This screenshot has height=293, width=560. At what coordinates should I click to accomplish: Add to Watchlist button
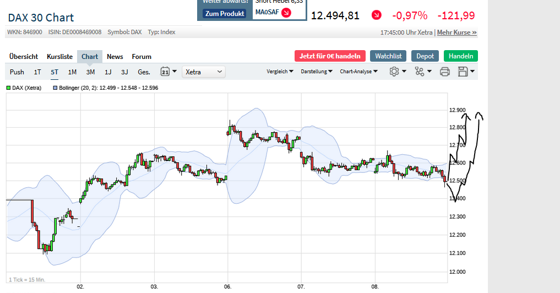click(388, 56)
